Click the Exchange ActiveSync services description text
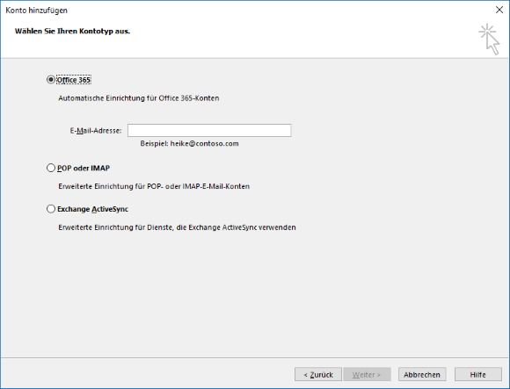 coord(177,227)
